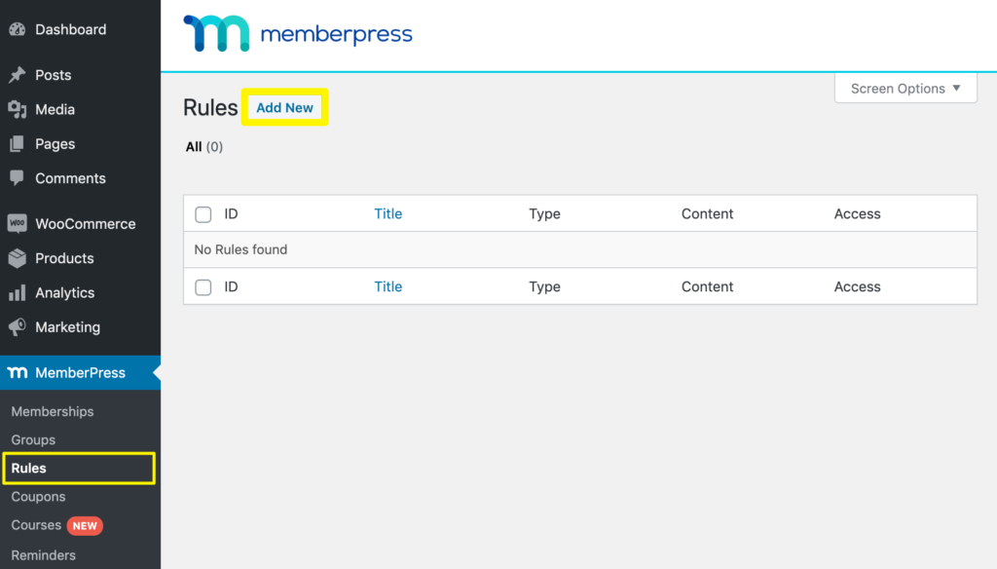Click the ID label in table footer
Image resolution: width=997 pixels, height=569 pixels.
click(231, 286)
